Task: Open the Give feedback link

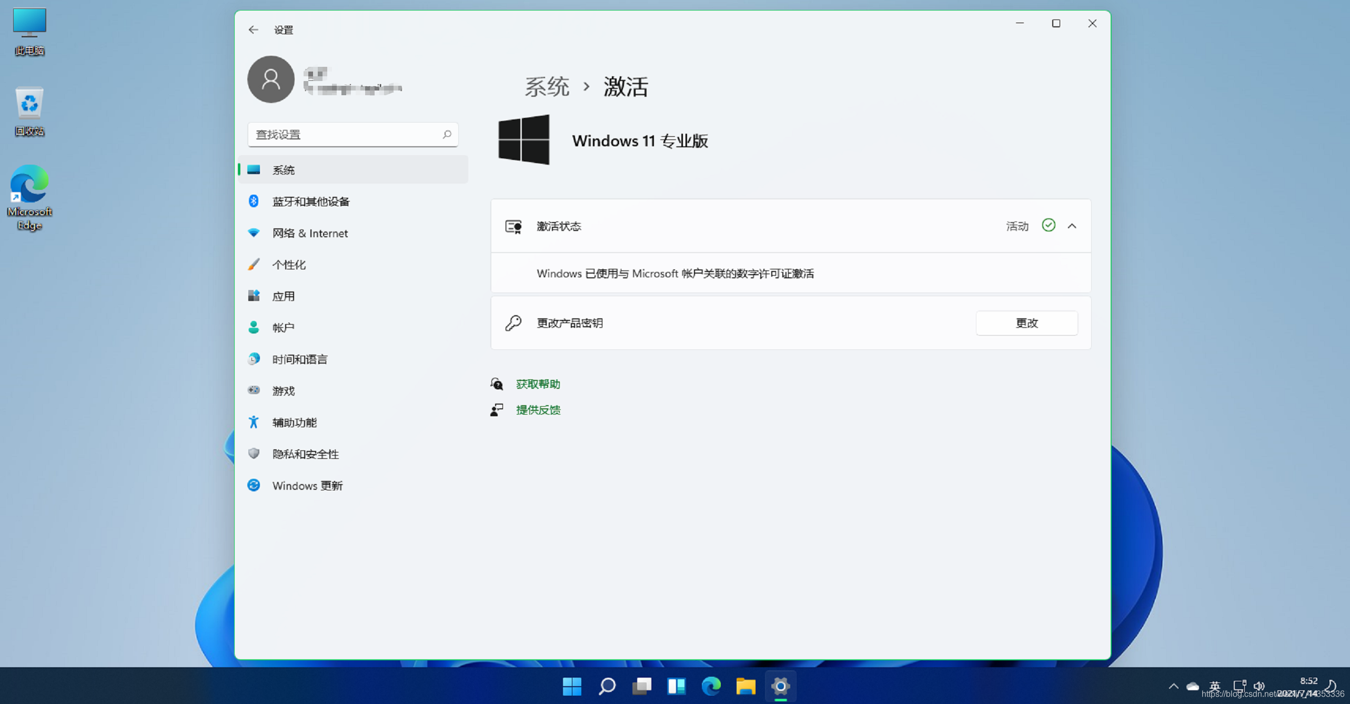Action: (x=538, y=410)
